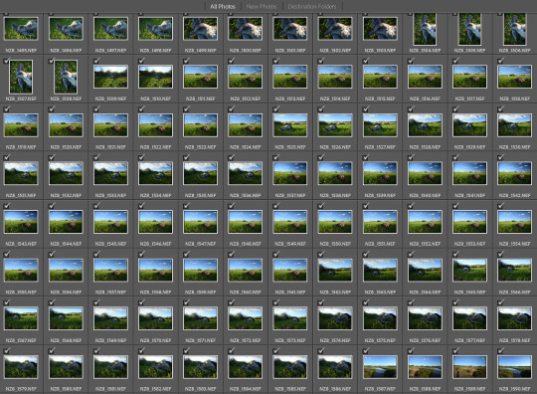Toggle the checkbox on NZ8_1578.NEF
This screenshot has width=537, height=394.
(x=500, y=302)
